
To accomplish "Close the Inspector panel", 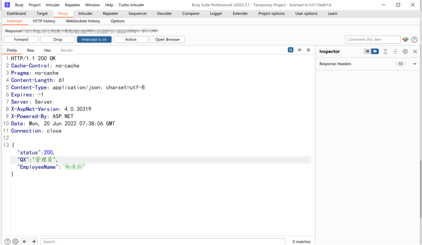I will (x=415, y=51).
